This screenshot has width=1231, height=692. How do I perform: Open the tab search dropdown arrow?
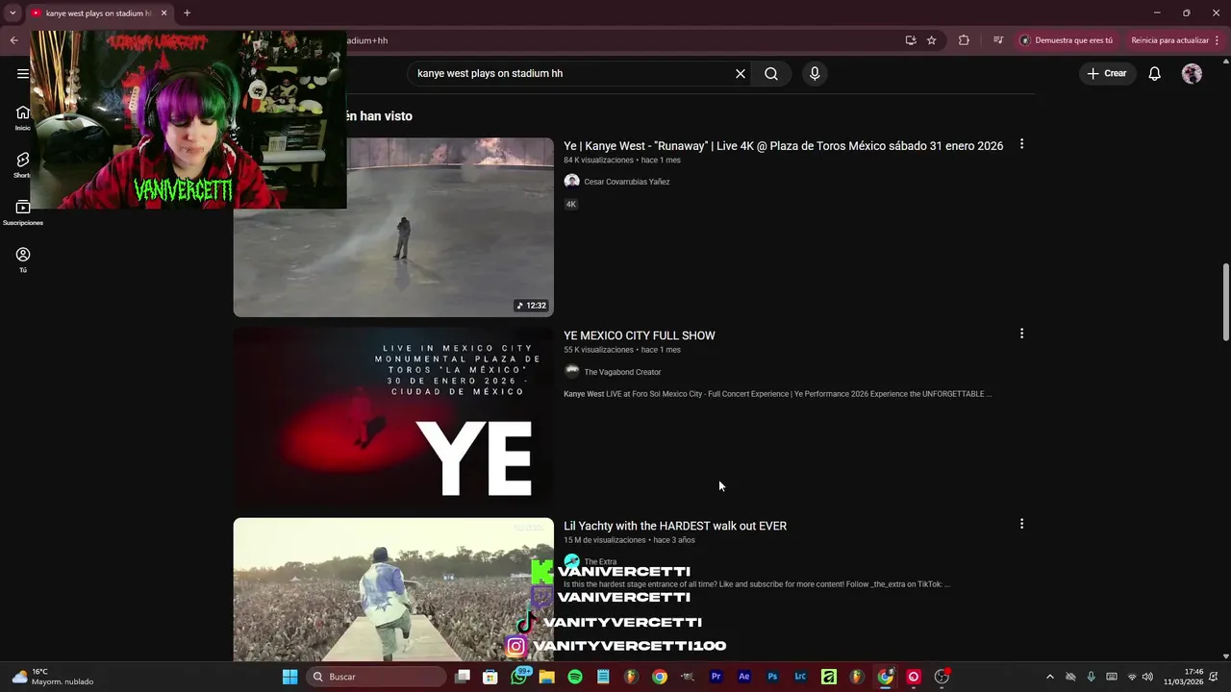point(13,13)
